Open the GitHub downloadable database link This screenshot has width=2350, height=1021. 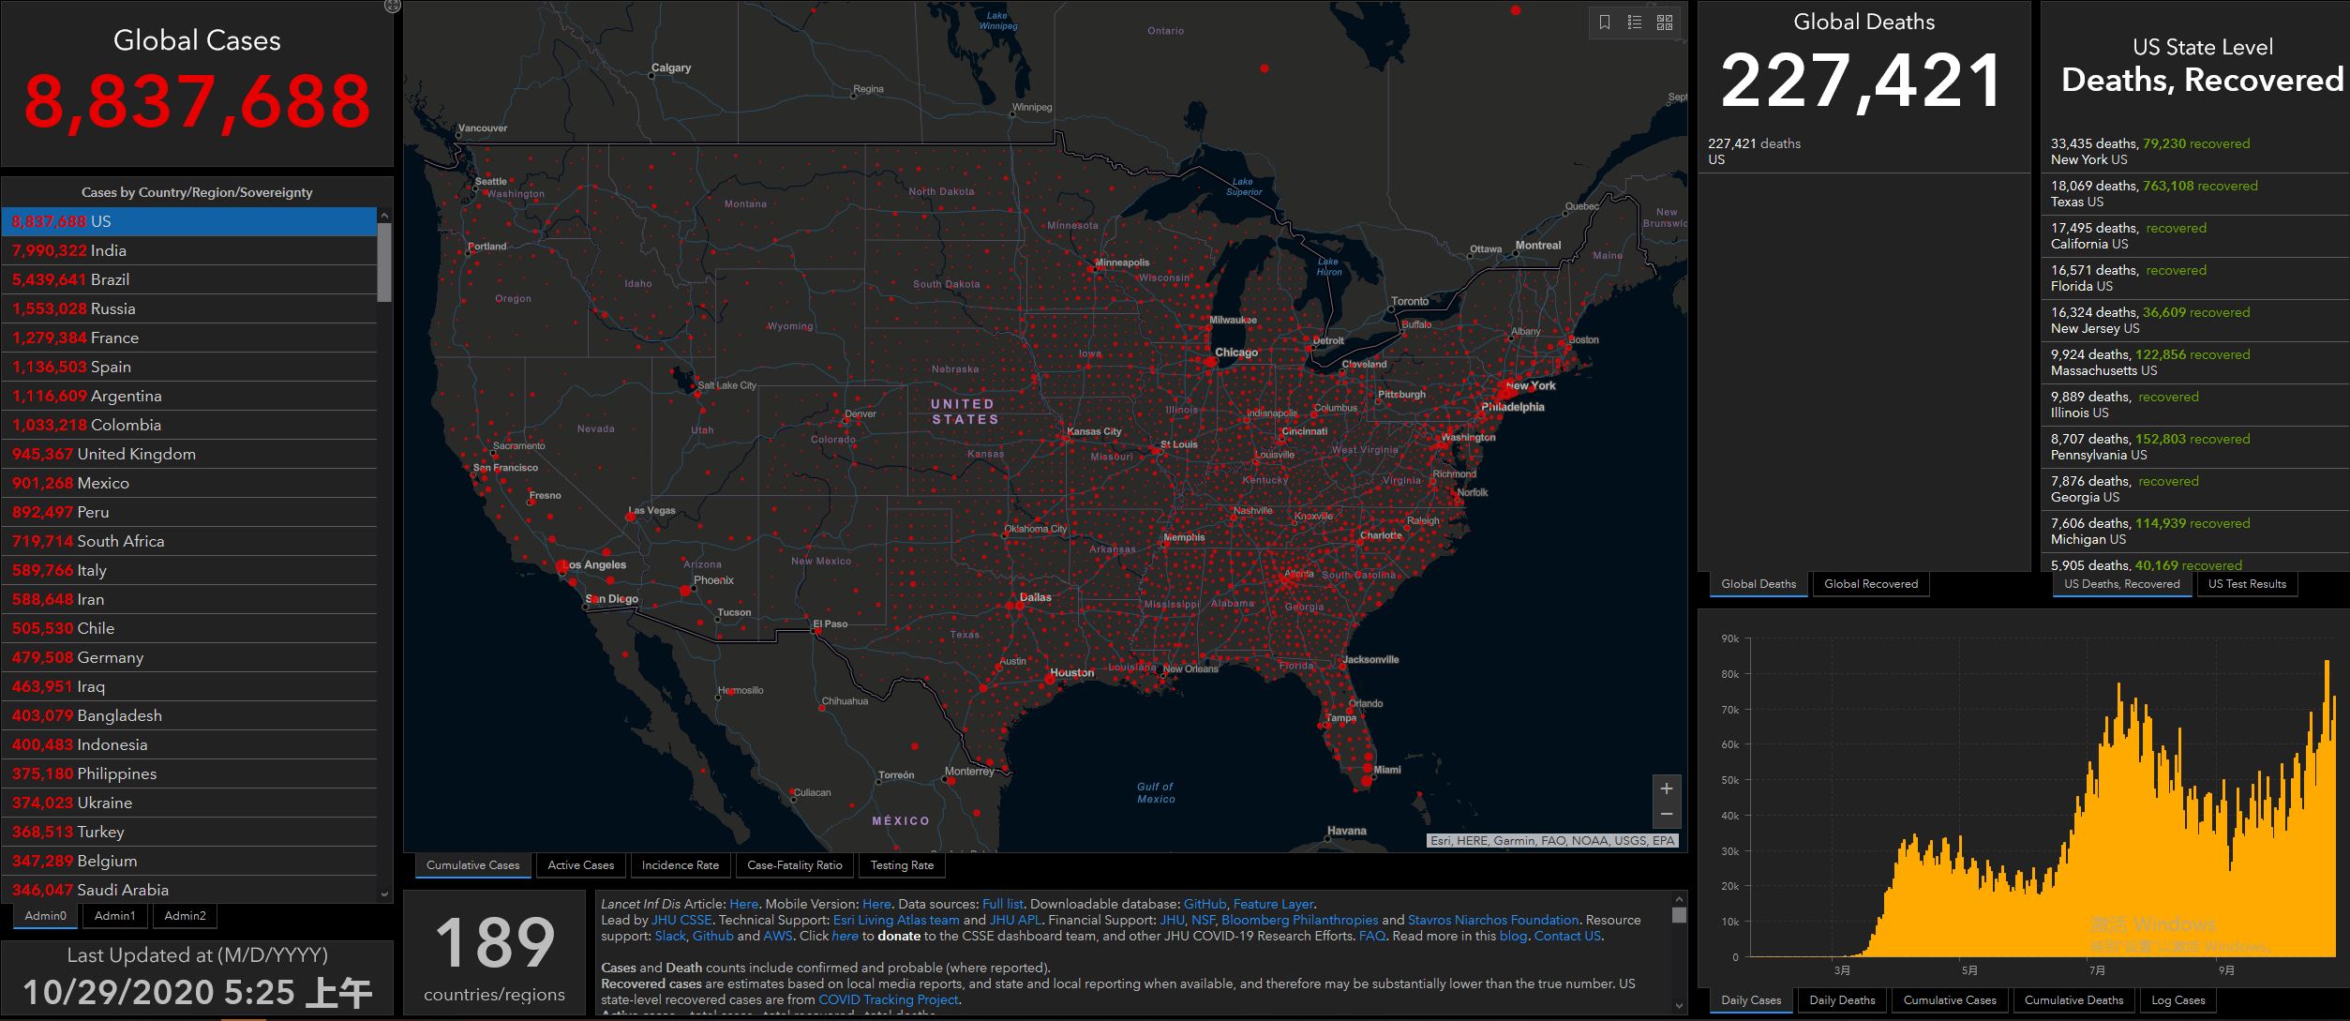click(x=1205, y=904)
